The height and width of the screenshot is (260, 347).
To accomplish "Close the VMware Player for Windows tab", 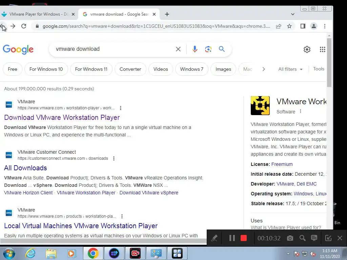I will [x=73, y=14].
